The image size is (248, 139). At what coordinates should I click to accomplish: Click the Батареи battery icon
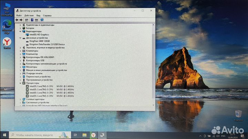24,28
